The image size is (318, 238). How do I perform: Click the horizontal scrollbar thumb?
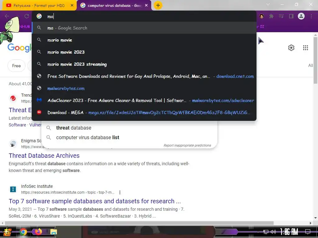pos(139,223)
